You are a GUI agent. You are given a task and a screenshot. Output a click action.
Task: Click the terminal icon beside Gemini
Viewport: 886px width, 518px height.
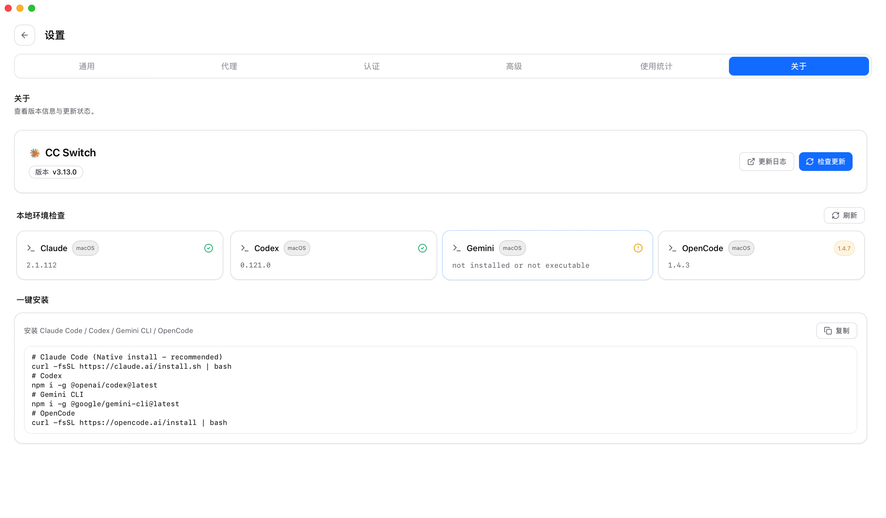click(457, 248)
